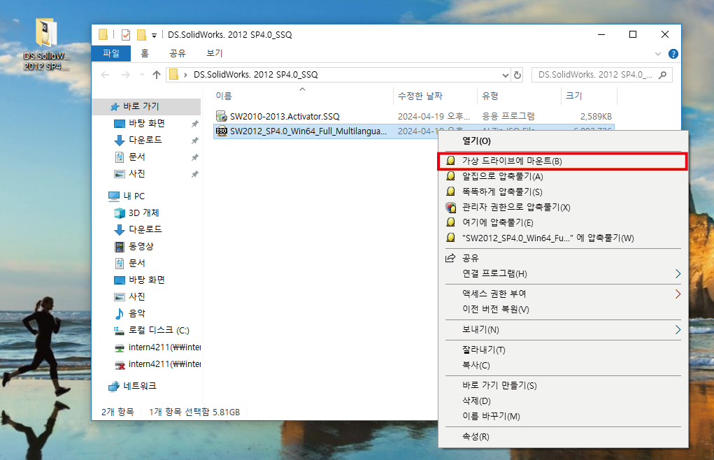The width and height of the screenshot is (714, 460).
Task: Select the SW2012_SP4.0_Win64_Full_Multilangua ISO file
Action: [x=308, y=131]
